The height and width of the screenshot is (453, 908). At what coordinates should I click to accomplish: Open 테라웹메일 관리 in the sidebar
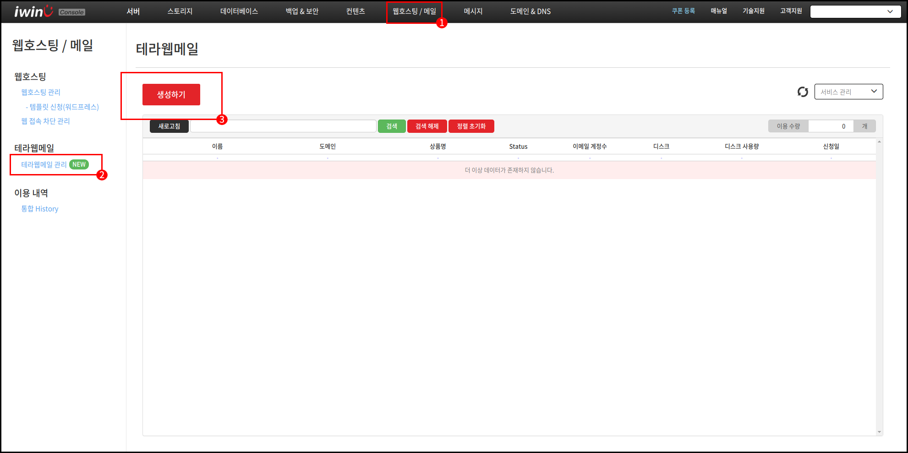tap(44, 164)
